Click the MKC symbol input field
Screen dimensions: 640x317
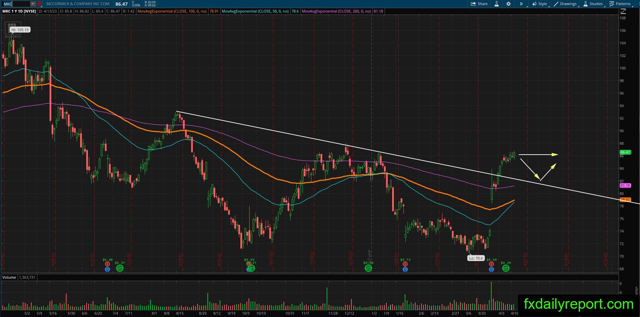[16, 4]
